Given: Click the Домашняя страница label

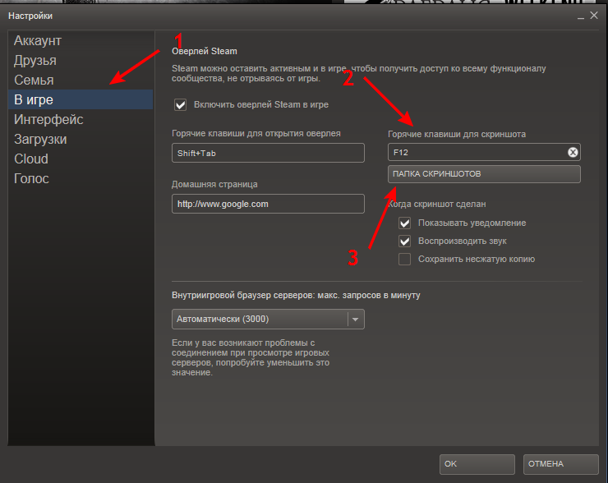Looking at the screenshot, I should click(x=214, y=184).
